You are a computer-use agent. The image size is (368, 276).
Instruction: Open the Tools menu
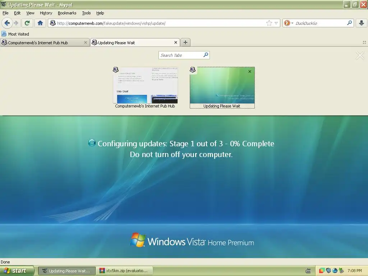[x=86, y=13]
